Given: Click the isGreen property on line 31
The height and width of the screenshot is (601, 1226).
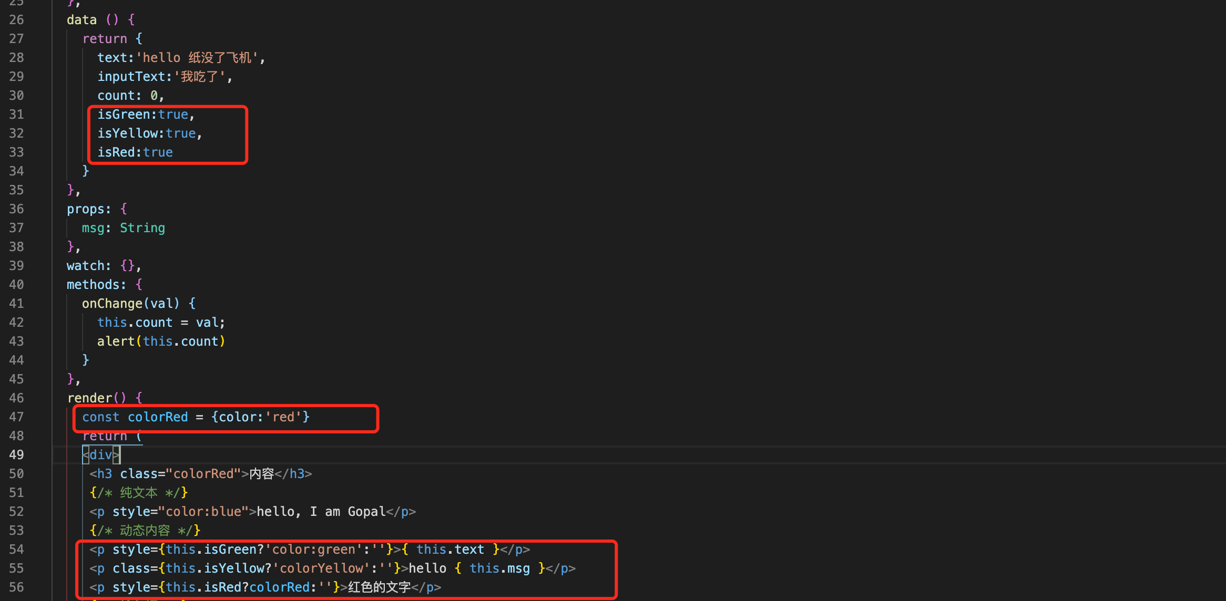Looking at the screenshot, I should [124, 115].
